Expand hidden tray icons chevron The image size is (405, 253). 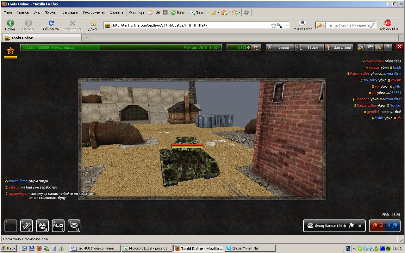(354, 248)
